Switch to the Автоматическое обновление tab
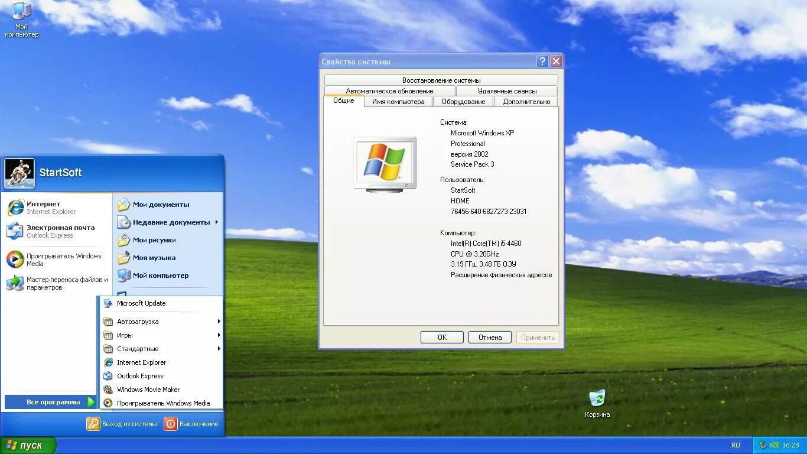Screen dimensions: 807x454 pyautogui.click(x=389, y=90)
